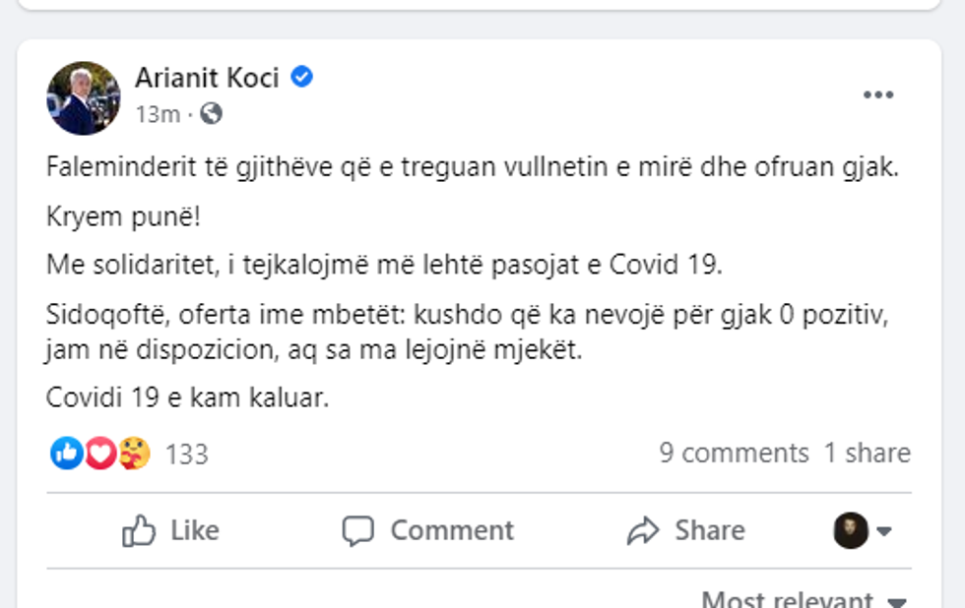Open the Arianit Koci name link
965x608 pixels.
point(207,78)
